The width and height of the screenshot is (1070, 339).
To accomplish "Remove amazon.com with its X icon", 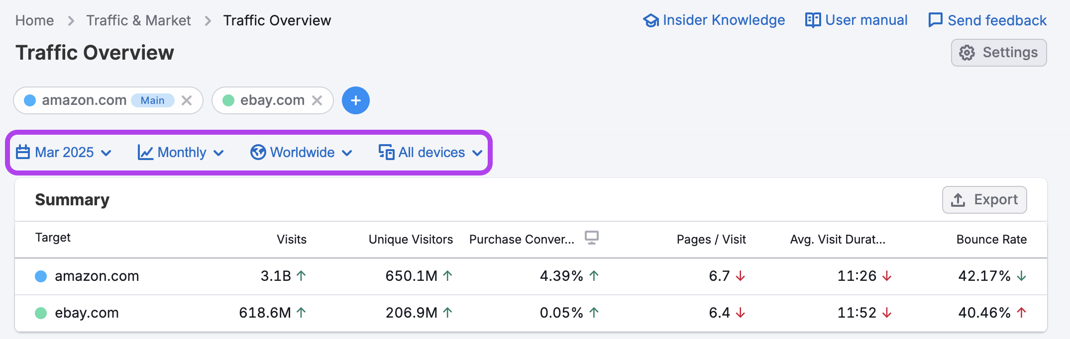I will click(187, 100).
